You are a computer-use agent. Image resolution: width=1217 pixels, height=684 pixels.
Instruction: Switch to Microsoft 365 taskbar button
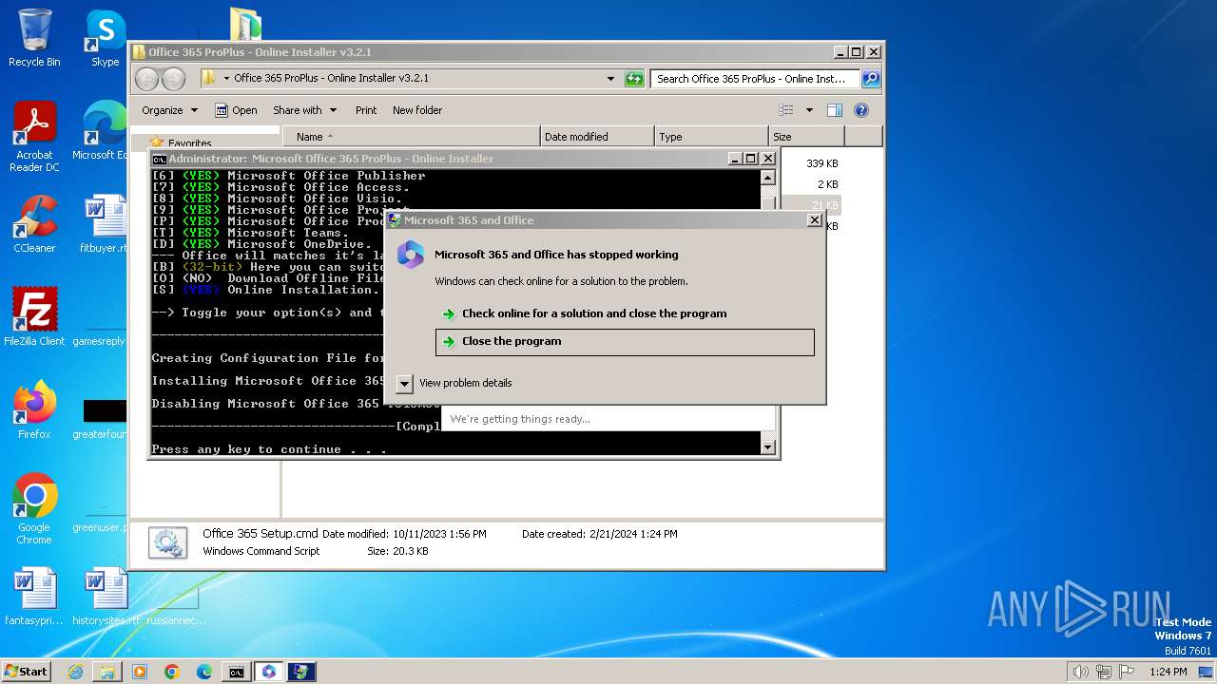pos(269,672)
